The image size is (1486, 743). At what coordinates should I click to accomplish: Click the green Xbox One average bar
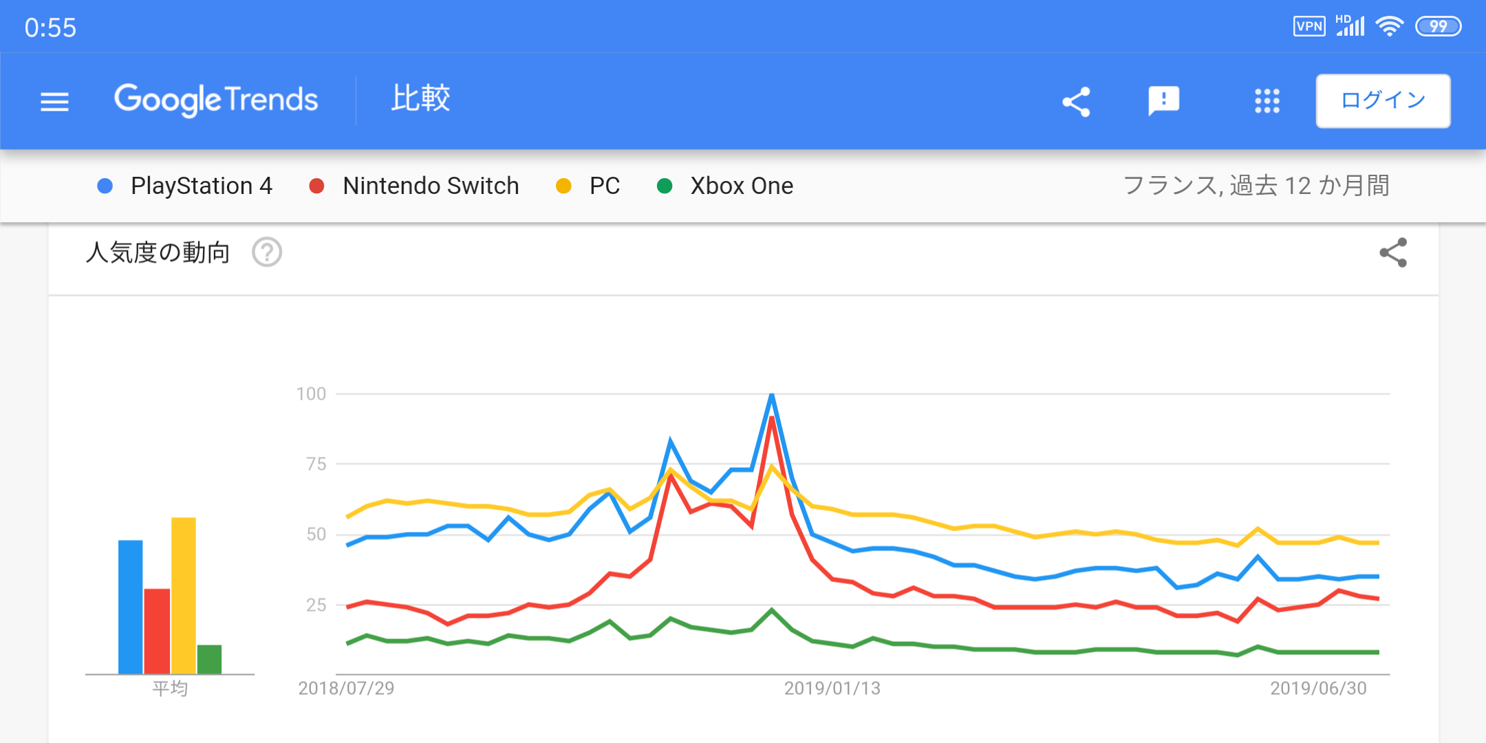(x=209, y=659)
